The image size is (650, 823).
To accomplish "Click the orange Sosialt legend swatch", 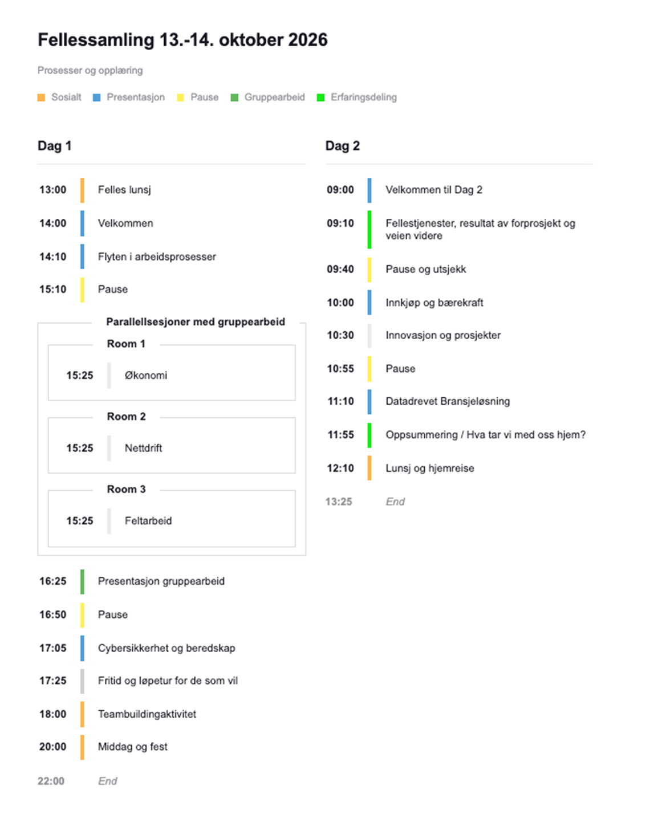I will pyautogui.click(x=41, y=97).
